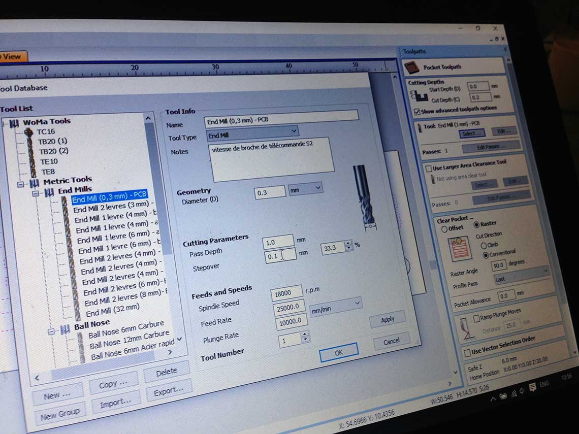The image size is (579, 434).
Task: Select End Mill 2 levres (3 mm)
Action: [x=112, y=207]
